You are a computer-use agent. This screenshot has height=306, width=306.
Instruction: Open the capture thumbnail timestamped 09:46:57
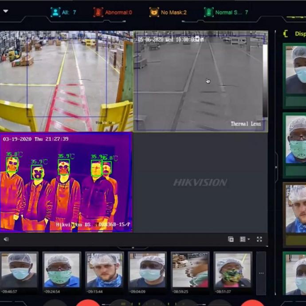coord(19,271)
